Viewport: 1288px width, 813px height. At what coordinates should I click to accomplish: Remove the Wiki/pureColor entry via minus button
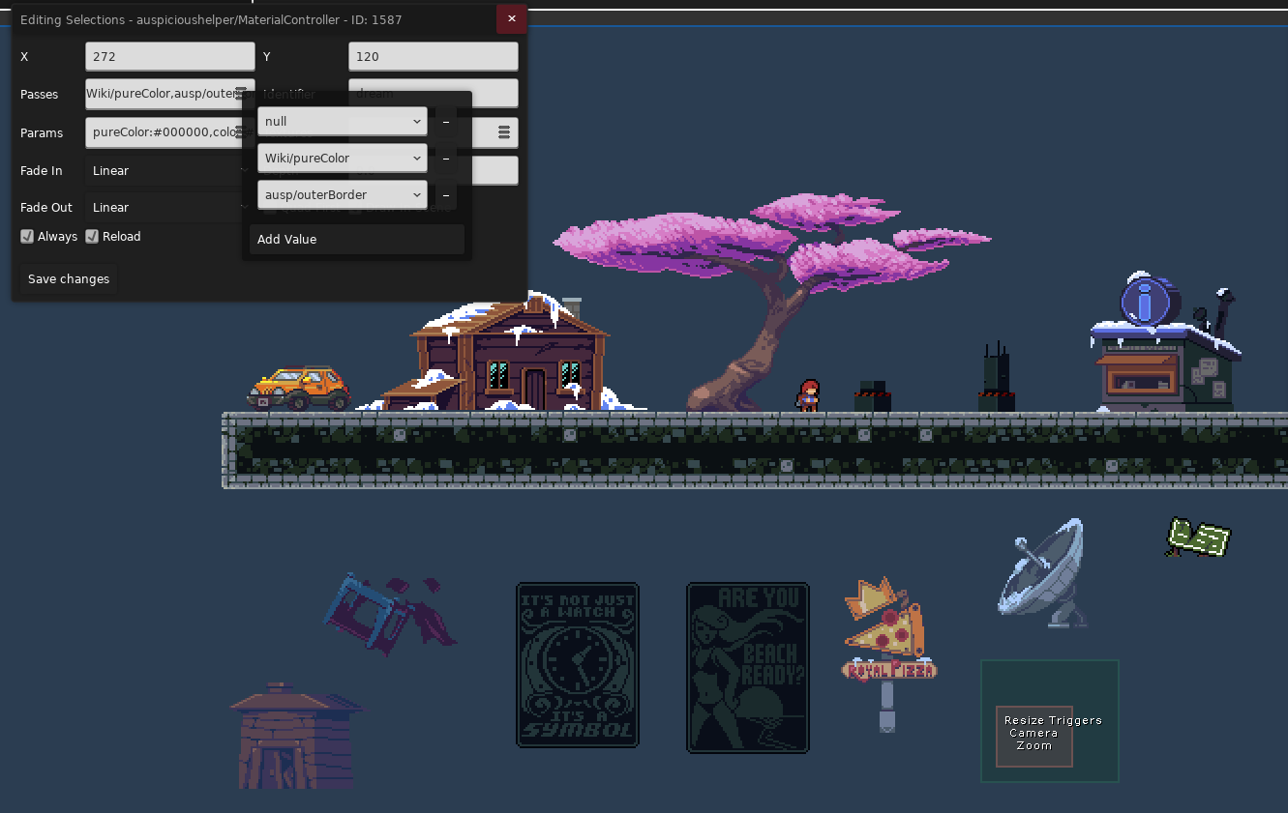coord(445,159)
